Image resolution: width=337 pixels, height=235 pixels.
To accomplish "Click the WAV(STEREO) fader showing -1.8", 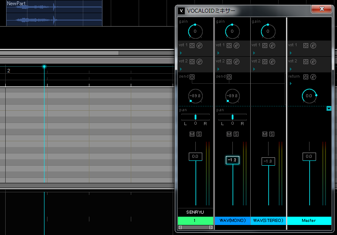I will [268, 161].
